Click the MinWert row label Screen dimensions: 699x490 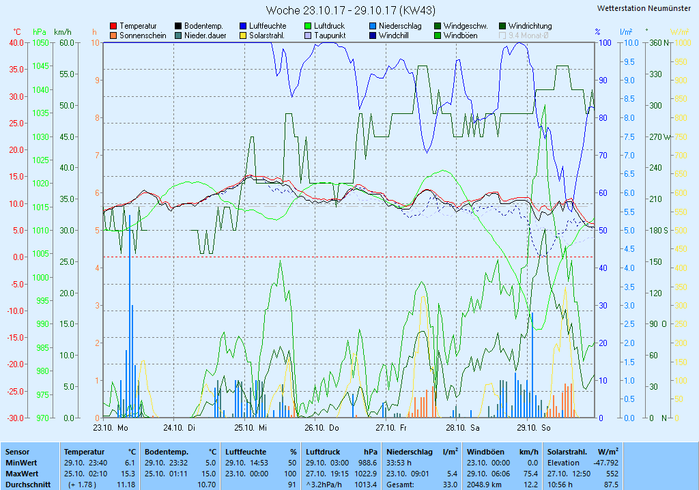click(21, 463)
